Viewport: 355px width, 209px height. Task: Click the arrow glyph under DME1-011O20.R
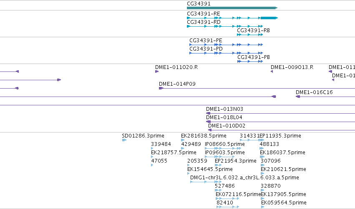[x=157, y=72]
